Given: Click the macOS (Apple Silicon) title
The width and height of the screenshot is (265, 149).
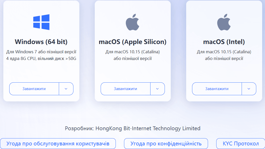Looking at the screenshot, I should [132, 42].
